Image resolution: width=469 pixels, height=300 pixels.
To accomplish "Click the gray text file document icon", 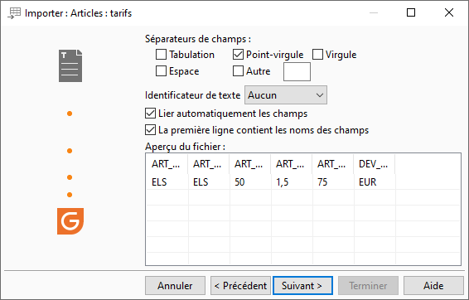I will coord(70,65).
